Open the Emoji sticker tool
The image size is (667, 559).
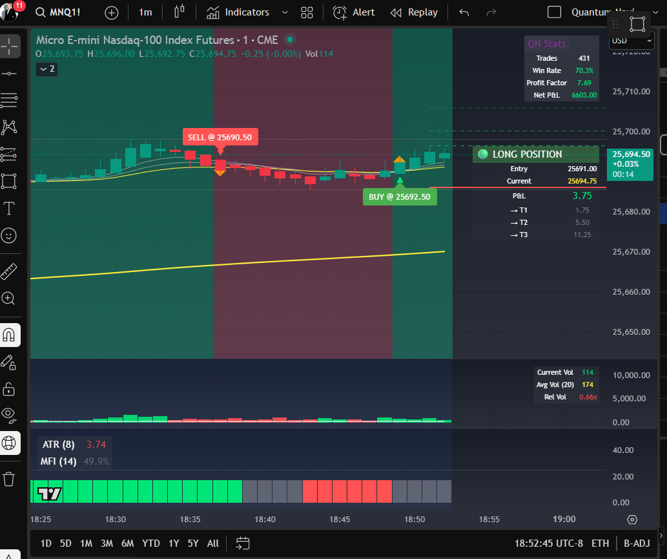point(10,235)
